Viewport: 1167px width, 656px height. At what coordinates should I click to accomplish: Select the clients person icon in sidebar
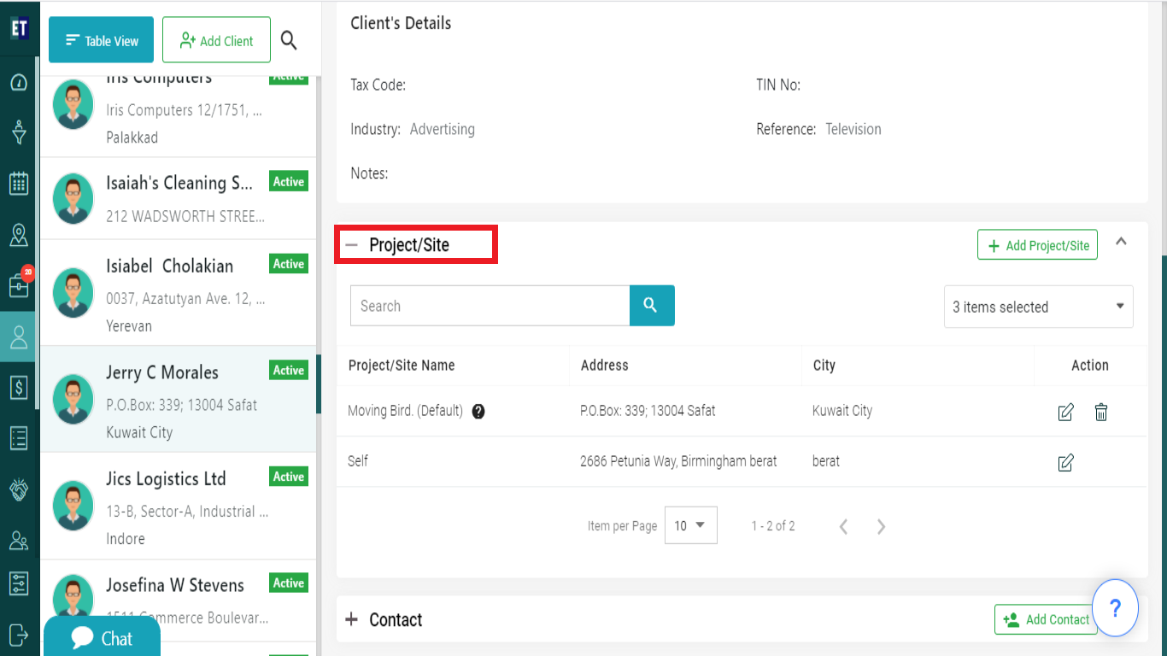tap(19, 337)
